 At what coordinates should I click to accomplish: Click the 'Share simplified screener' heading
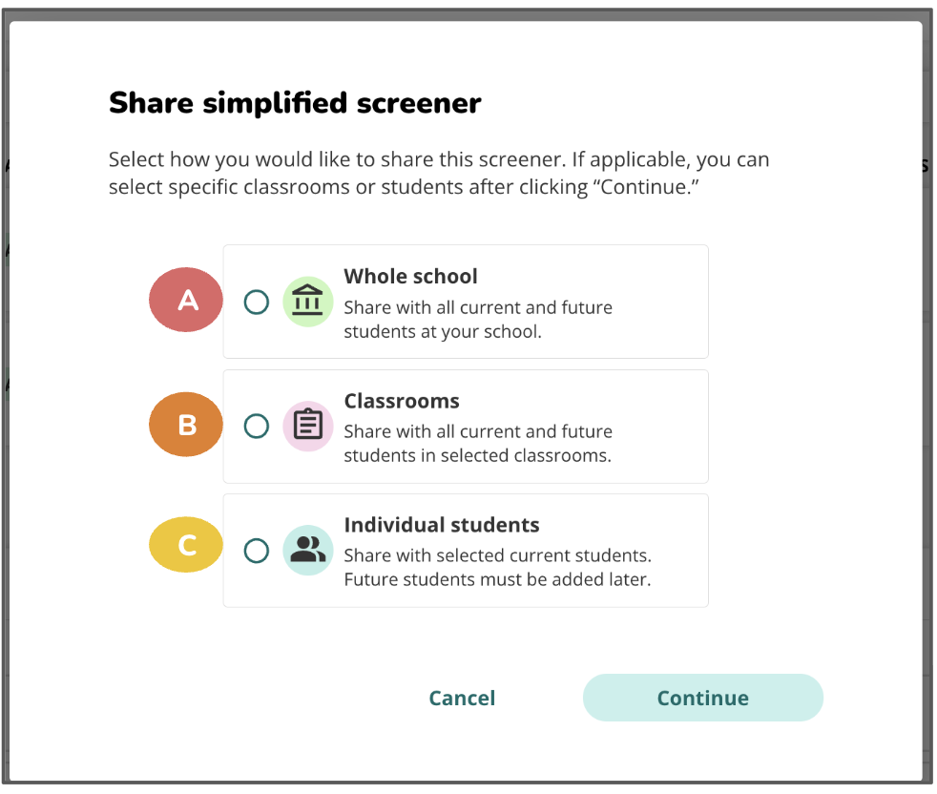pos(295,103)
